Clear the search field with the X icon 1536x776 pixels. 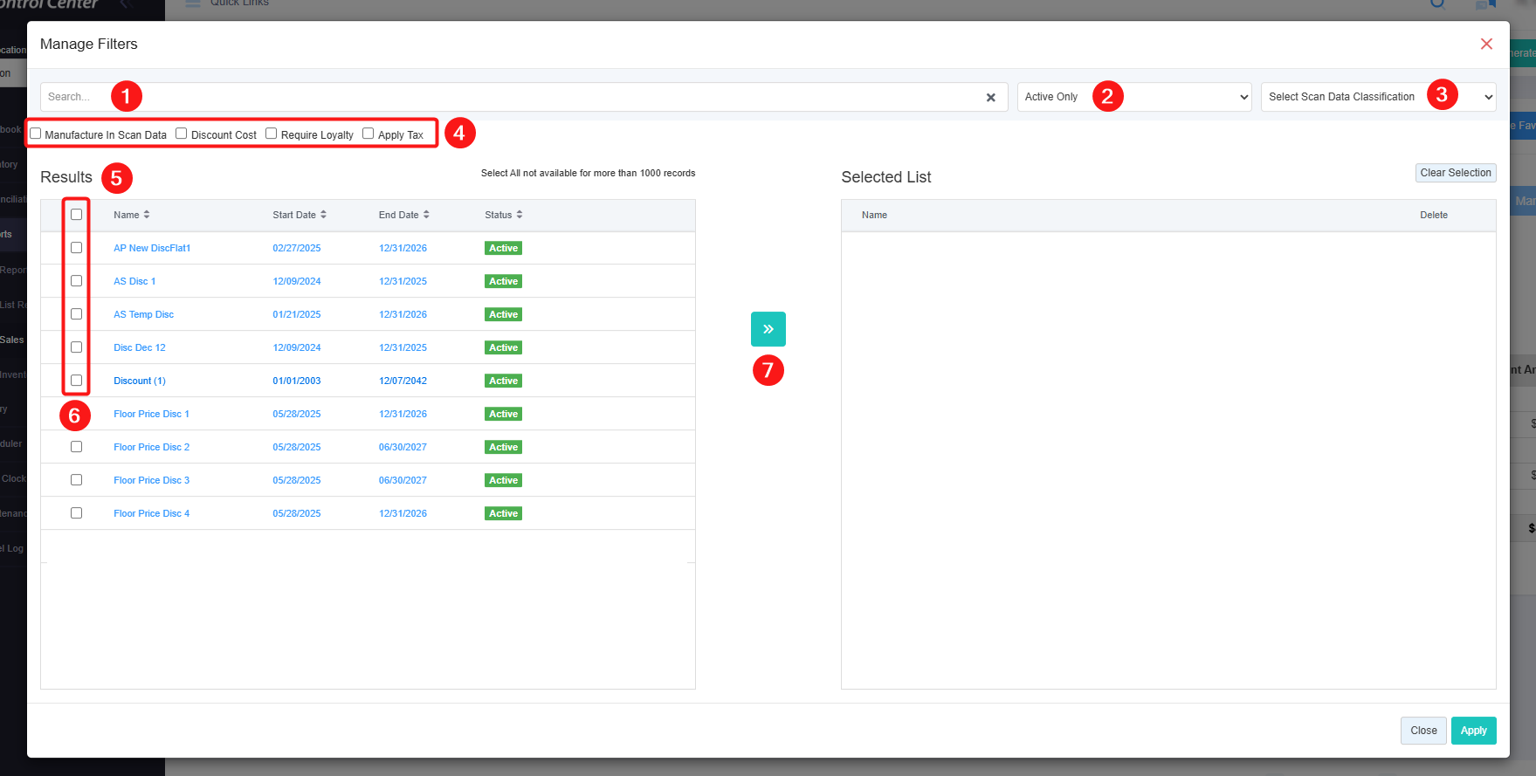coord(990,98)
